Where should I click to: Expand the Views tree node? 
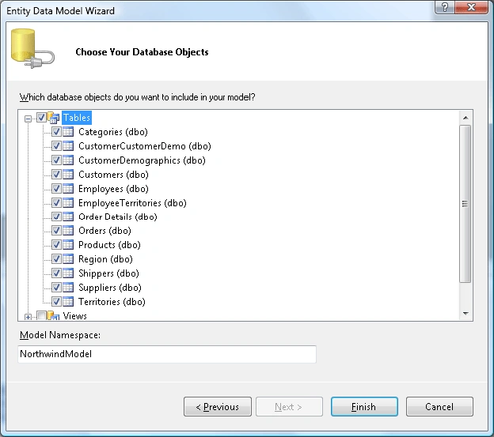click(x=28, y=317)
